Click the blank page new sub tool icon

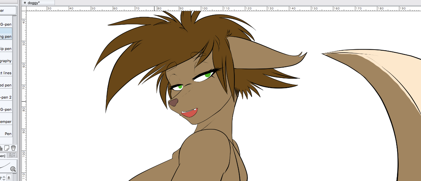click(7, 148)
